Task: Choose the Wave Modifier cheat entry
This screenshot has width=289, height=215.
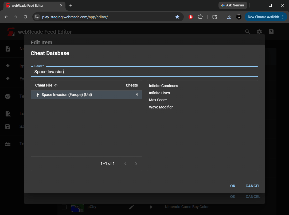Action: (x=161, y=107)
